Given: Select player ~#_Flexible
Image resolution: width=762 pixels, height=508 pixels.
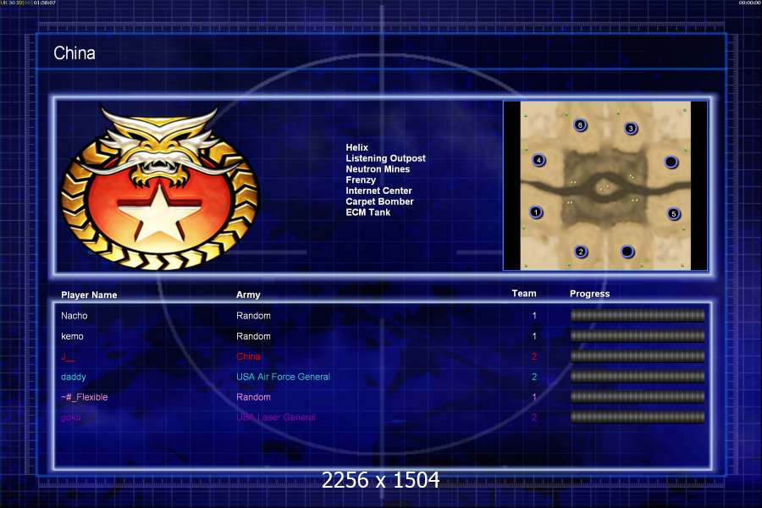Looking at the screenshot, I should click(x=85, y=397).
